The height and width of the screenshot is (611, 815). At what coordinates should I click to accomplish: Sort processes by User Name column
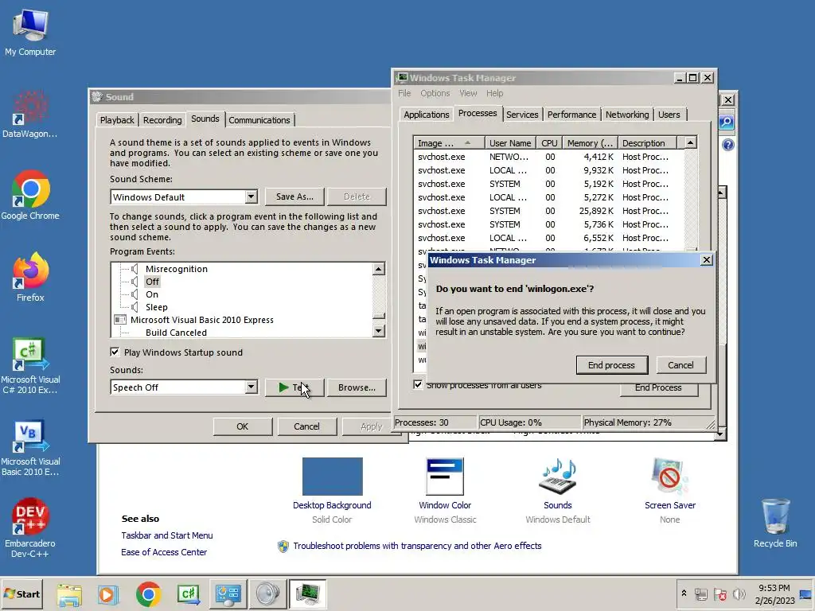(510, 143)
